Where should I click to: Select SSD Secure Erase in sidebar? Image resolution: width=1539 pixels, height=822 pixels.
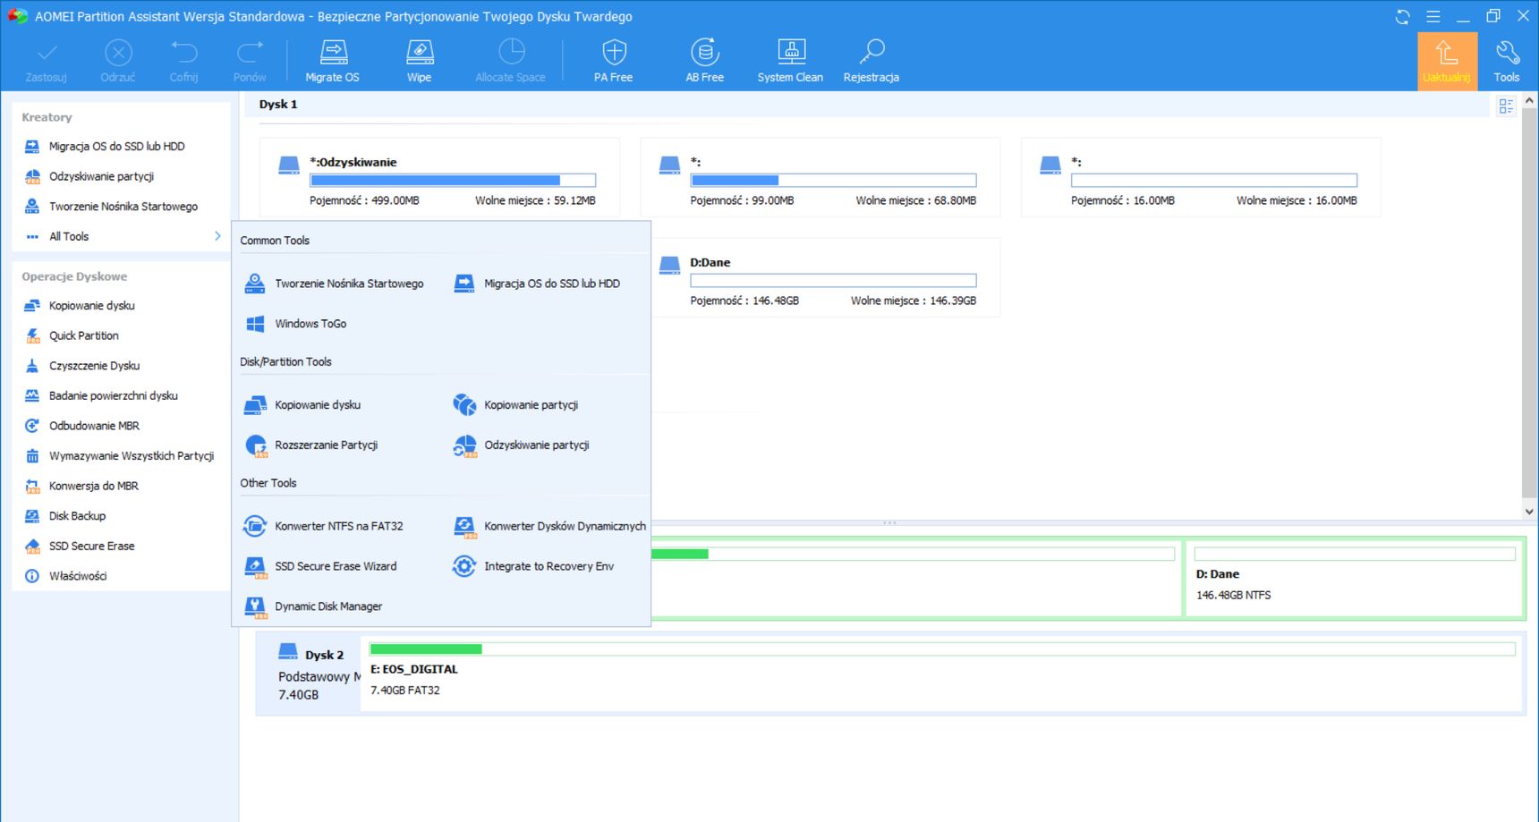[x=91, y=546]
